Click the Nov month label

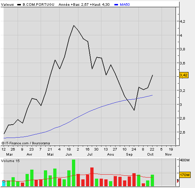(168, 155)
